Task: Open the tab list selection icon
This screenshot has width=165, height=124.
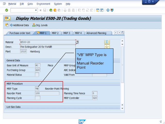Action: (123, 33)
